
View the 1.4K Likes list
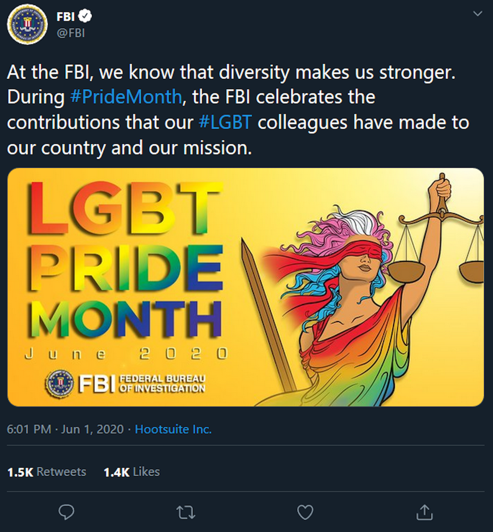(x=131, y=472)
